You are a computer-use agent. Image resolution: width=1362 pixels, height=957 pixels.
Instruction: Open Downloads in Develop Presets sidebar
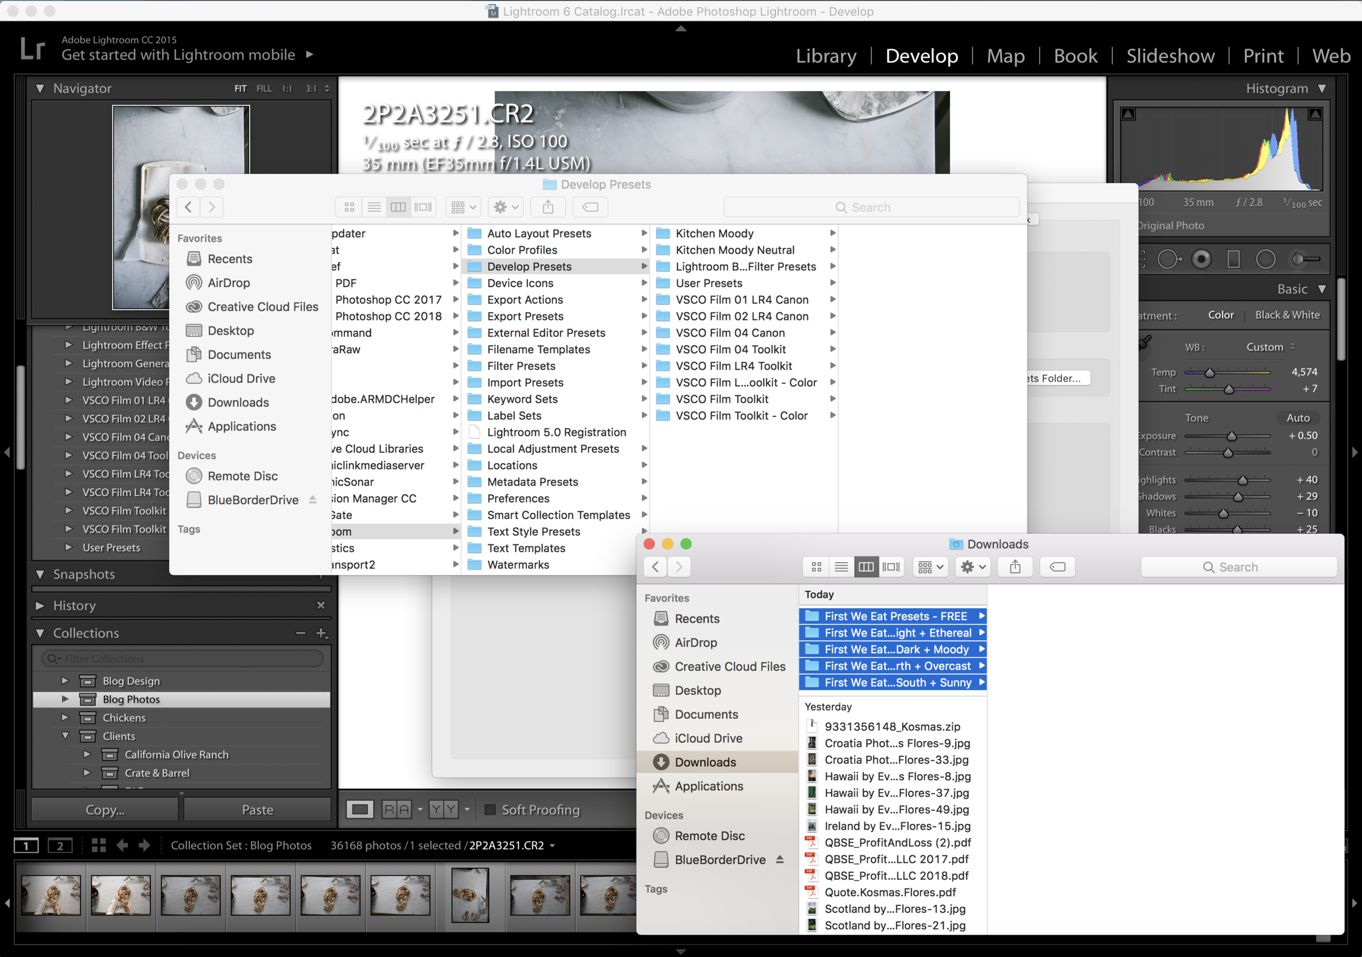238,402
